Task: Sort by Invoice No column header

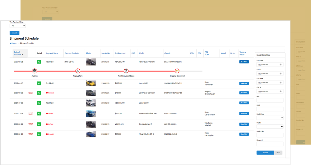Action: point(105,53)
